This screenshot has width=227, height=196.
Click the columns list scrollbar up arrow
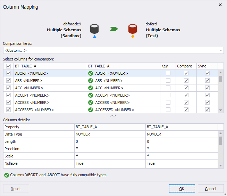pyautogui.click(x=221, y=73)
